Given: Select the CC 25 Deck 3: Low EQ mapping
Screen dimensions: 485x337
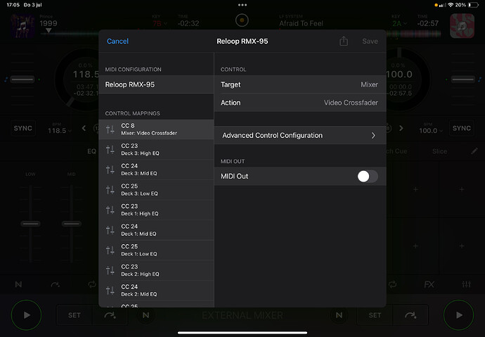Looking at the screenshot, I should click(x=156, y=190).
